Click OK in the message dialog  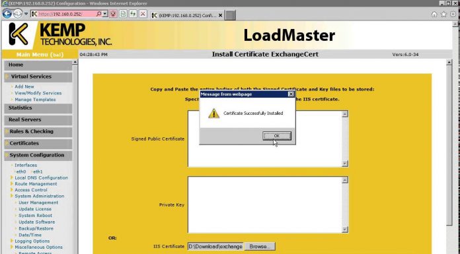click(277, 136)
